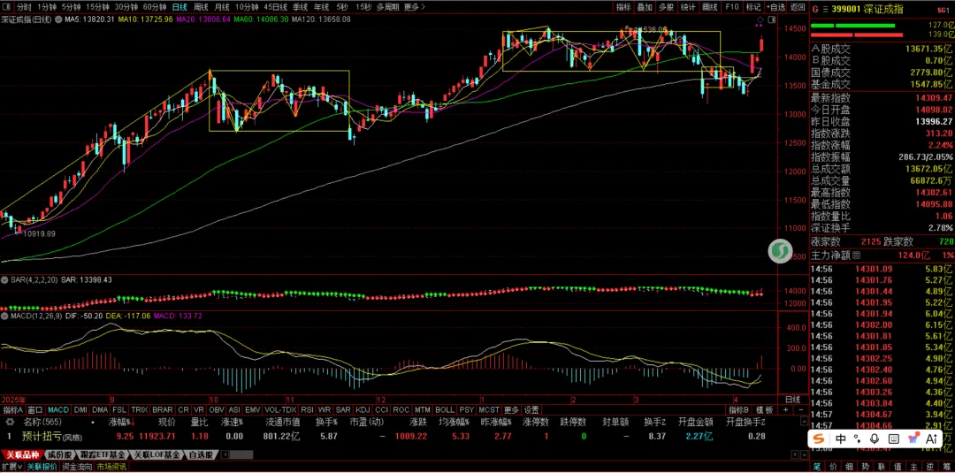Select the 60分钟 period
Image resolution: width=955 pixels, height=473 pixels.
[x=154, y=7]
